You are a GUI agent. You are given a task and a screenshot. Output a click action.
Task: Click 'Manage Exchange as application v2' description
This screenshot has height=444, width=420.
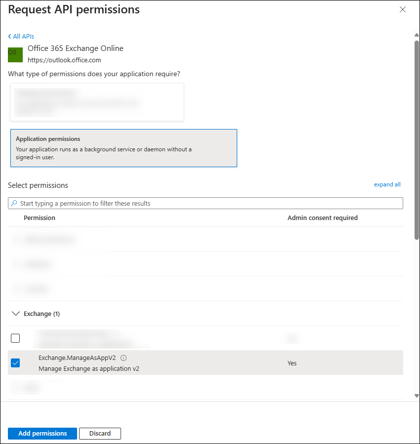coord(89,369)
